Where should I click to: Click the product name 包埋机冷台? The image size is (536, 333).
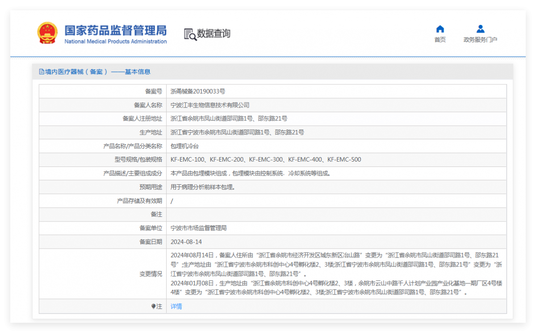[x=184, y=146]
